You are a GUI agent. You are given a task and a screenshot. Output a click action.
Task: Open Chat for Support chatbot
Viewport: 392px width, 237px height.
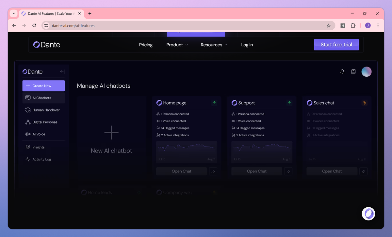(x=257, y=171)
